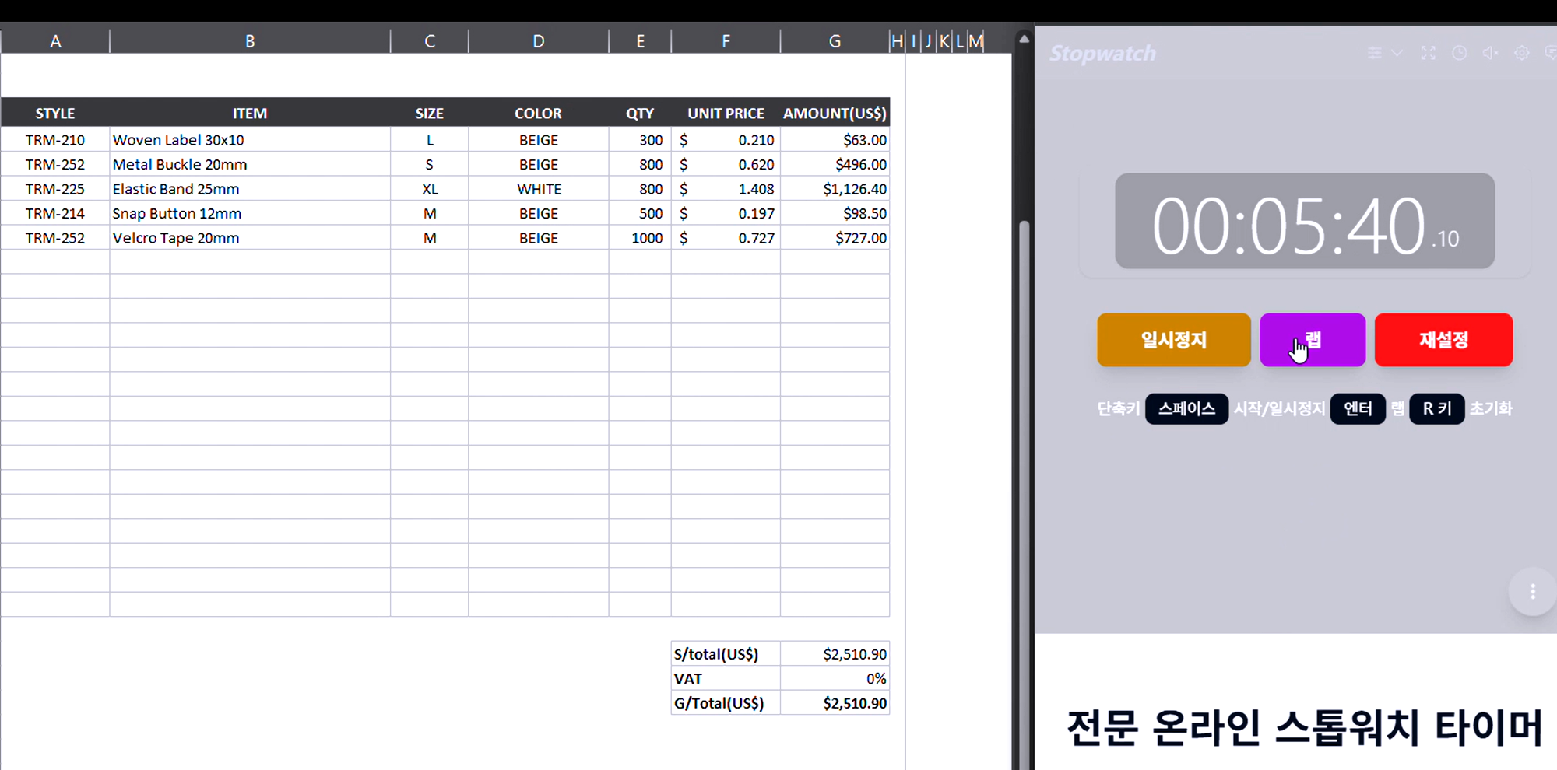Click the Stopwatch logo text
The width and height of the screenshot is (1557, 770).
click(x=1102, y=53)
